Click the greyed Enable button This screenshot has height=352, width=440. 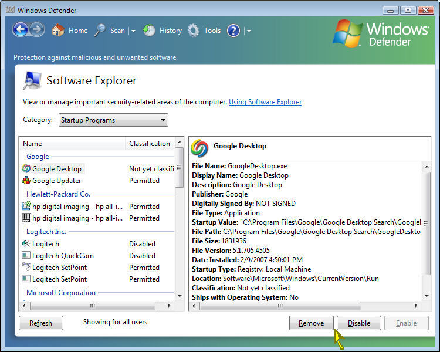pyautogui.click(x=407, y=323)
